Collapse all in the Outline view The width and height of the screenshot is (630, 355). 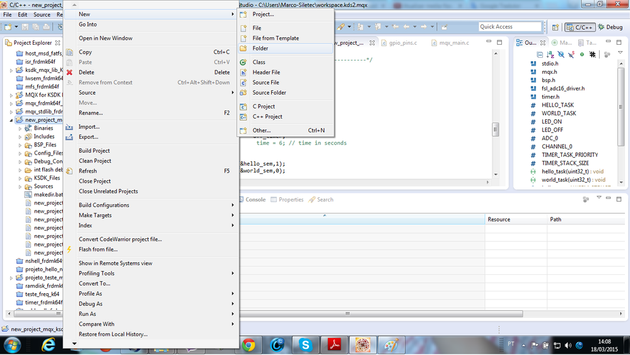coord(540,55)
